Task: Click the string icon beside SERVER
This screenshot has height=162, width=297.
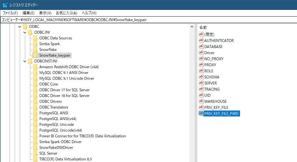Action: tap(201, 83)
